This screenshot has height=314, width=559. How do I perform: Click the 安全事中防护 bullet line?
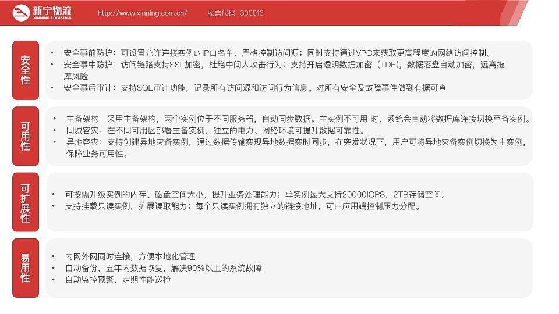coord(284,65)
